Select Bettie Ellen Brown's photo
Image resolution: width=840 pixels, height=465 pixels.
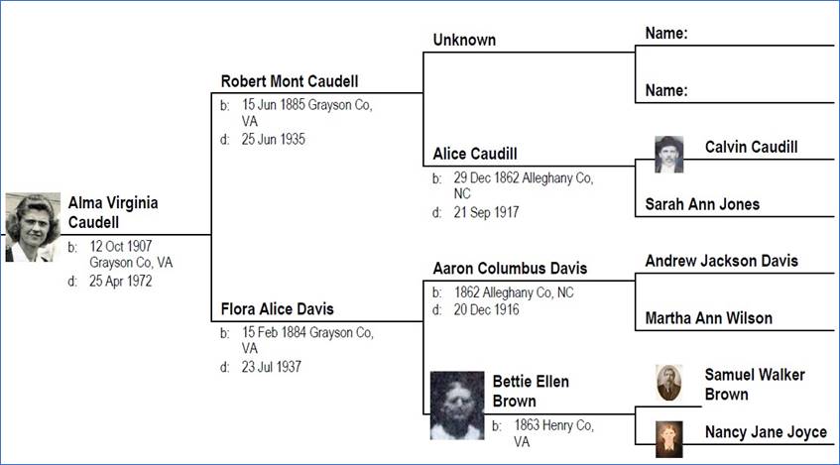click(457, 406)
